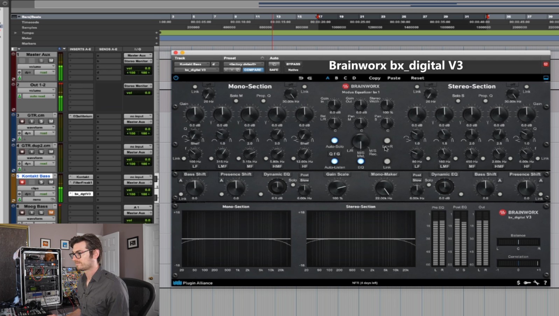Click Paste in the plugin toolbar

(x=394, y=78)
